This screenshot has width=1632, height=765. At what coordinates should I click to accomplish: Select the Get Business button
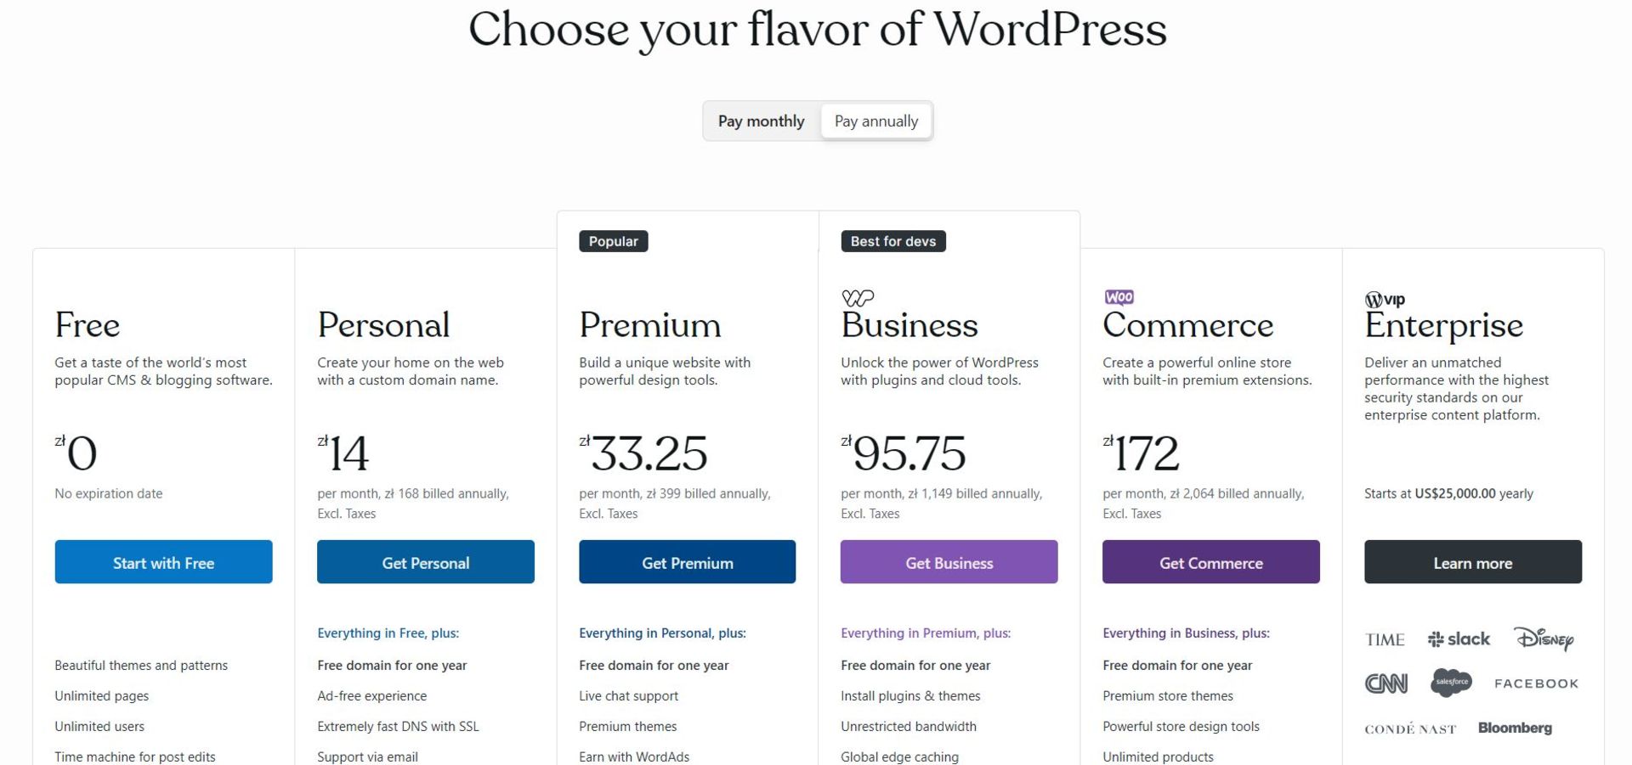(x=949, y=562)
